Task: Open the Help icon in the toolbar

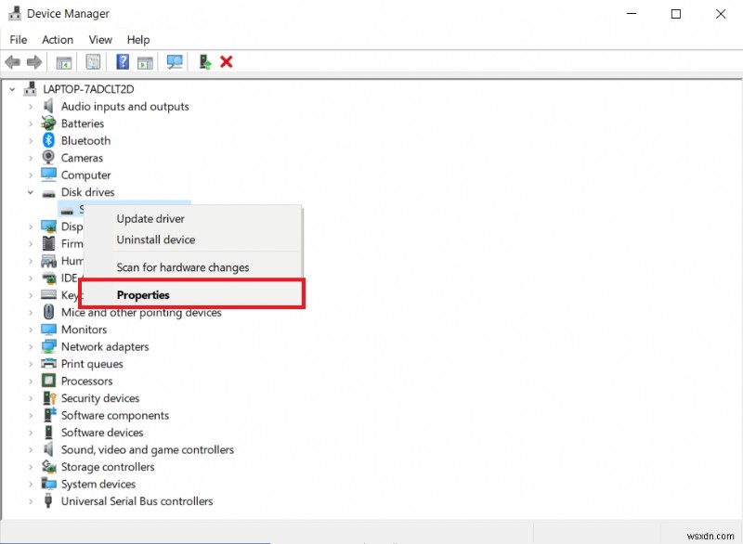Action: coord(123,61)
